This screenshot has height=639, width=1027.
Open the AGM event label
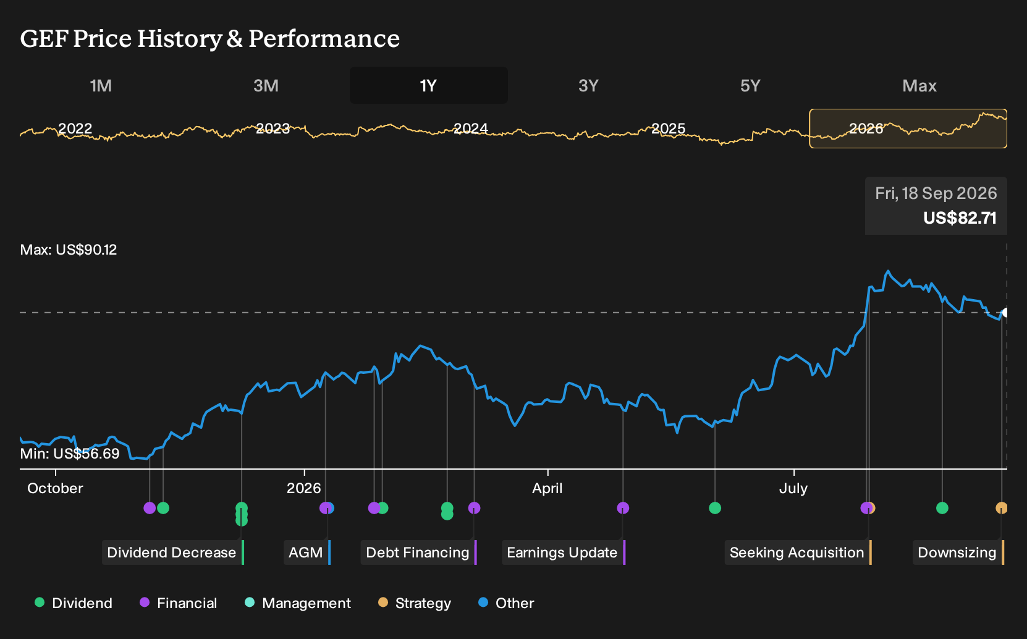[307, 552]
